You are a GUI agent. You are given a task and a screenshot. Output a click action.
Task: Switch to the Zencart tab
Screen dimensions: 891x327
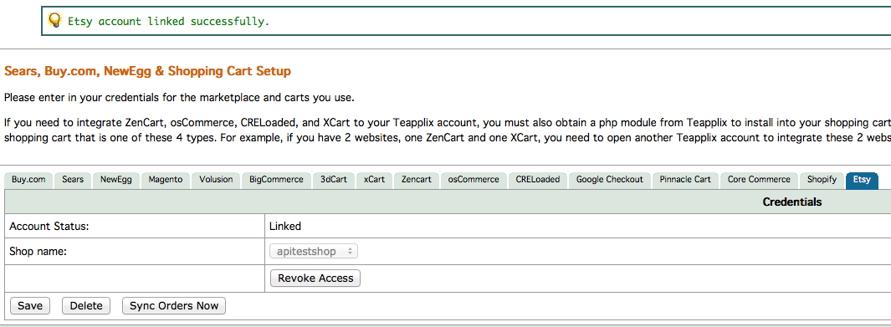pos(416,180)
